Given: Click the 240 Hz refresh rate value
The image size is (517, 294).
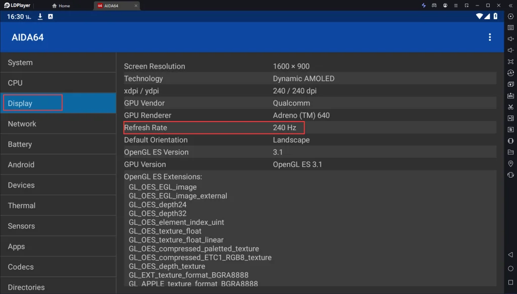Looking at the screenshot, I should click(284, 128).
